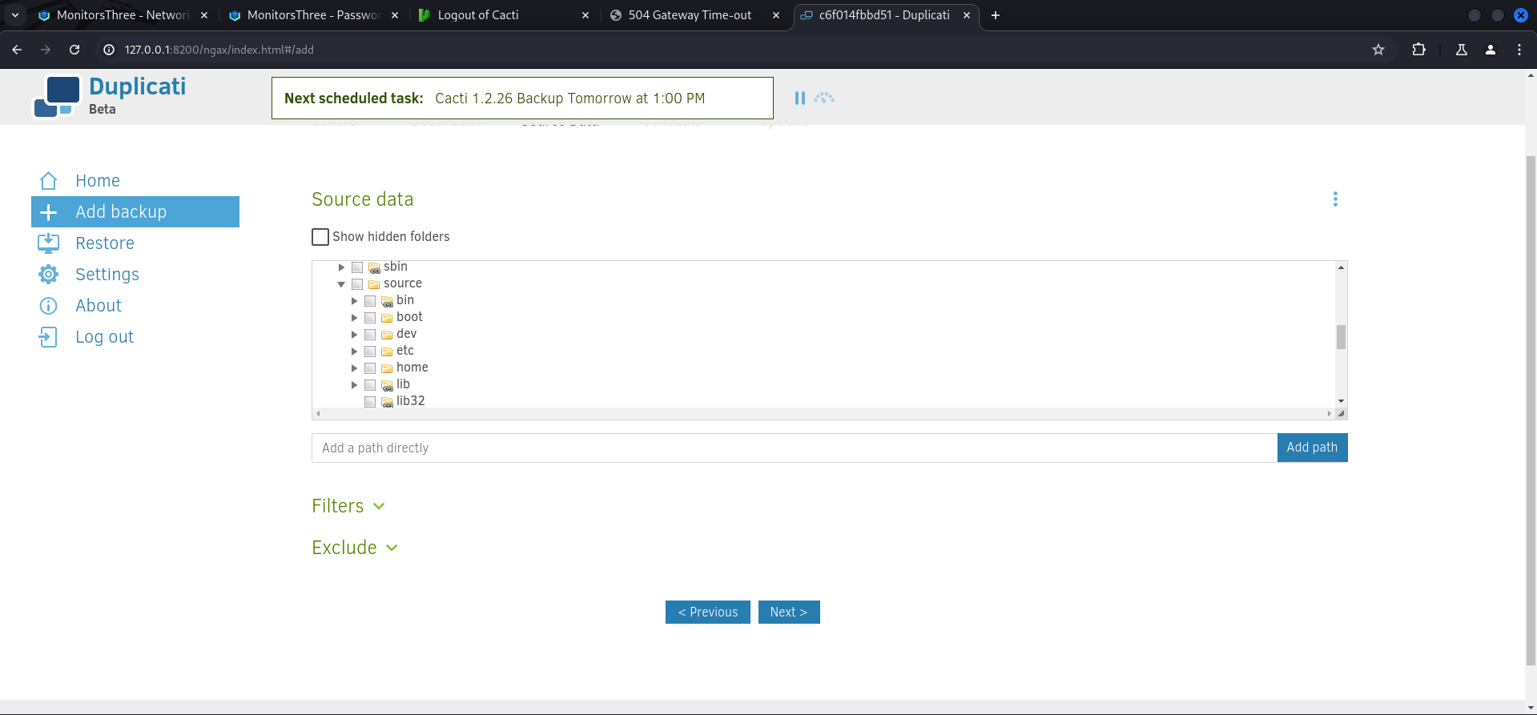Click the Next > button
Image resolution: width=1537 pixels, height=715 pixels.
pyautogui.click(x=788, y=612)
